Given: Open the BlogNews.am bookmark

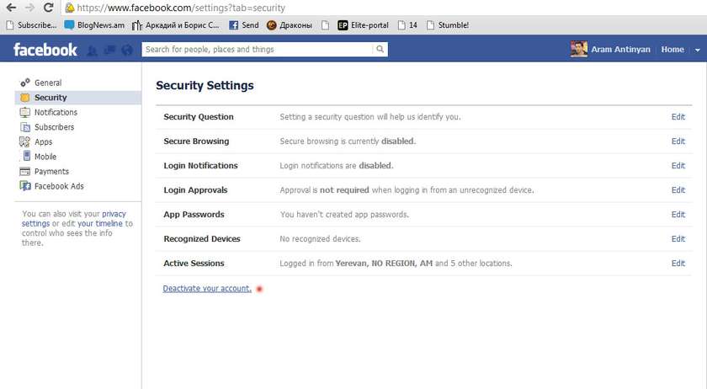Looking at the screenshot, I should click(x=99, y=25).
